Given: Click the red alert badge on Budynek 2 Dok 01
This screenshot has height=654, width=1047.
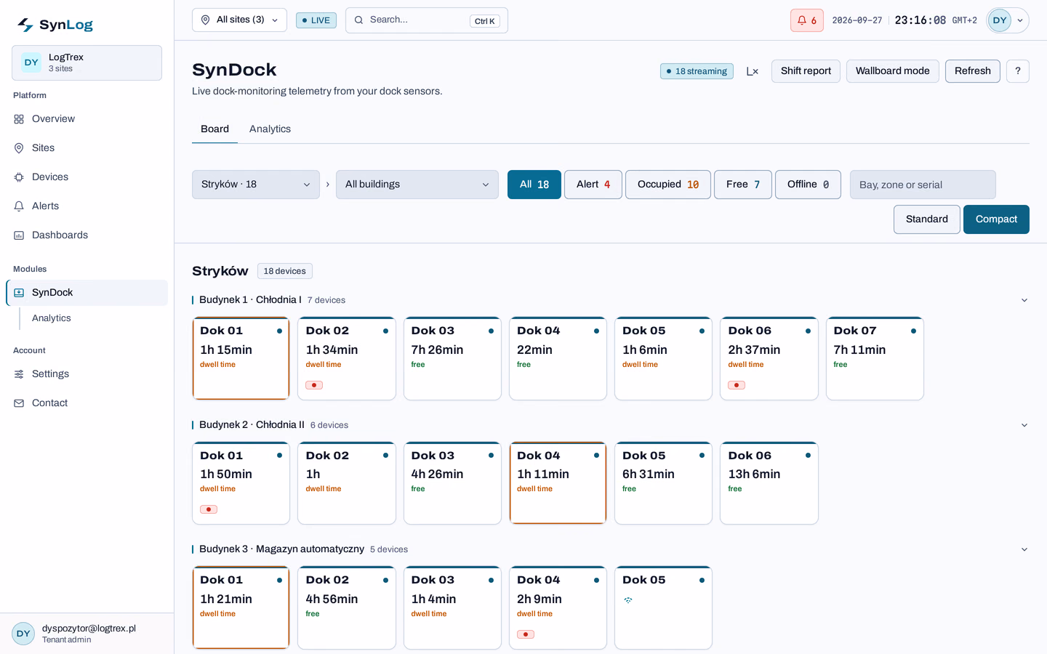Looking at the screenshot, I should coord(209,509).
